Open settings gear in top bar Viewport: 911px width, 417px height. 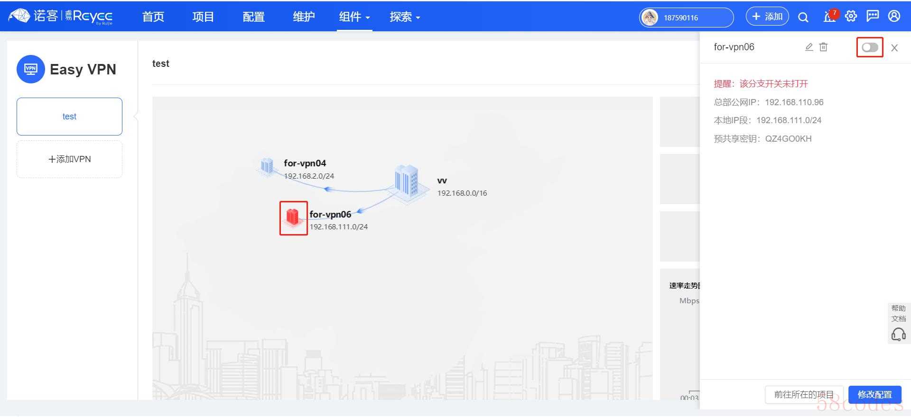tap(851, 17)
